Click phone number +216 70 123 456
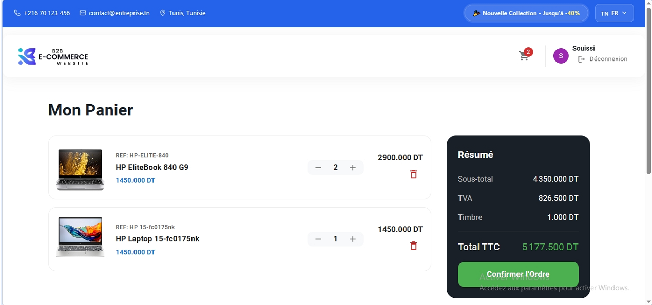Image resolution: width=652 pixels, height=305 pixels. pos(47,13)
